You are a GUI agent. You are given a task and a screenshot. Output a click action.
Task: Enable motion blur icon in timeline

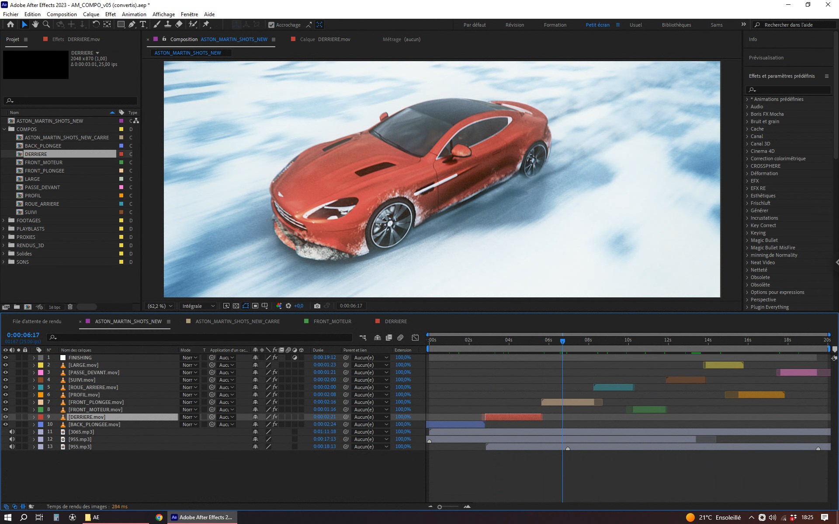400,338
